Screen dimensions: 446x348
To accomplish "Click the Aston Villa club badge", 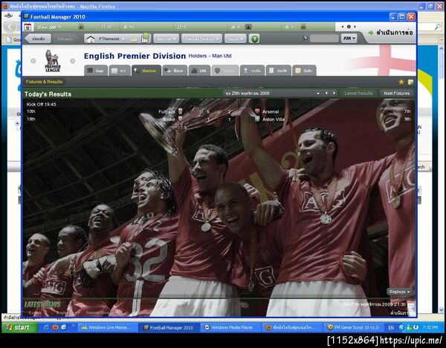I will (257, 119).
